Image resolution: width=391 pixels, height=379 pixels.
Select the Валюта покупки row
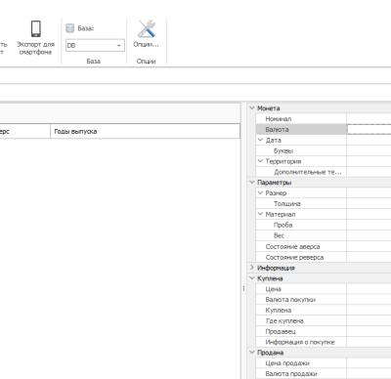pos(324,300)
